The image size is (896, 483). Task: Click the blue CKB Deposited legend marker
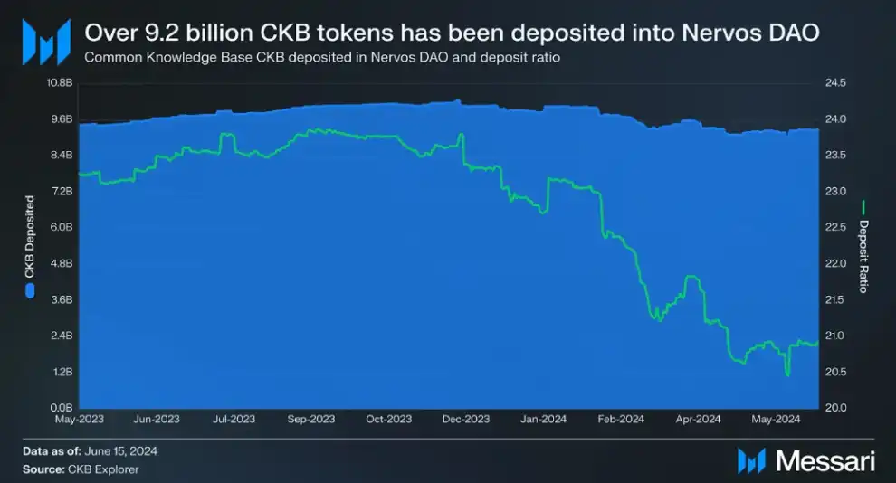pos(30,291)
